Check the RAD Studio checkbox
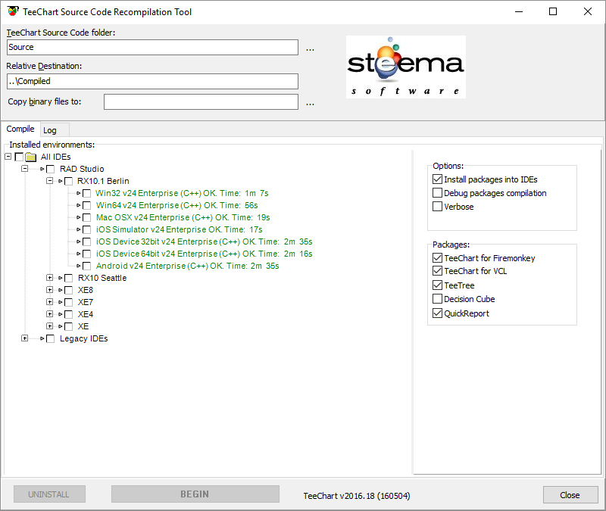The width and height of the screenshot is (606, 511). coord(50,169)
